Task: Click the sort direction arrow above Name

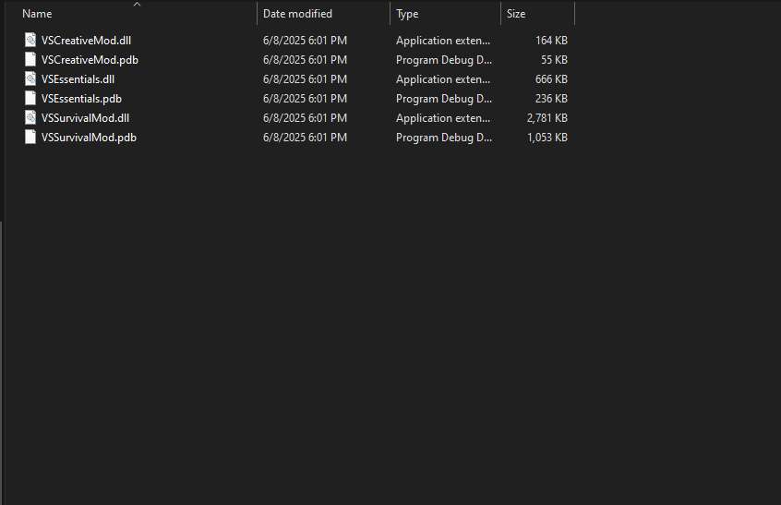Action: point(137,5)
